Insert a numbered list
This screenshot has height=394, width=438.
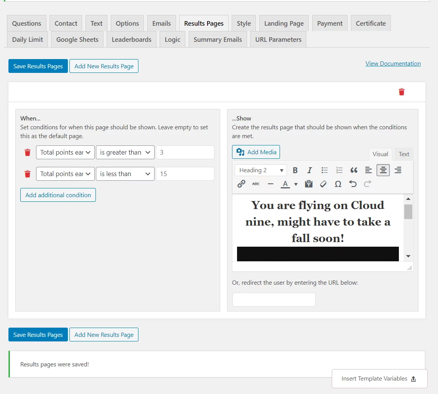339,170
